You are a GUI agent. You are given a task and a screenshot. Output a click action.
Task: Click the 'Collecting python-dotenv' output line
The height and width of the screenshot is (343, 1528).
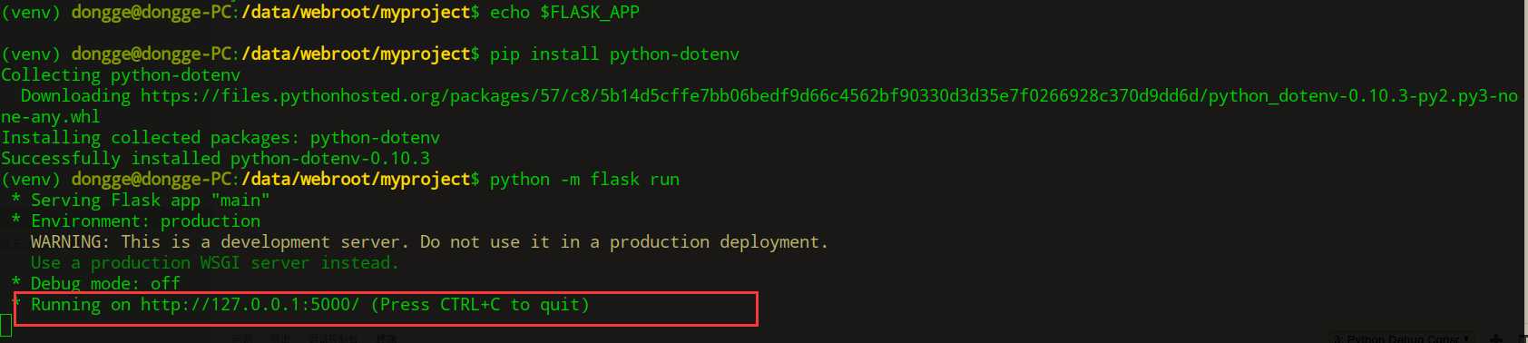(x=121, y=75)
